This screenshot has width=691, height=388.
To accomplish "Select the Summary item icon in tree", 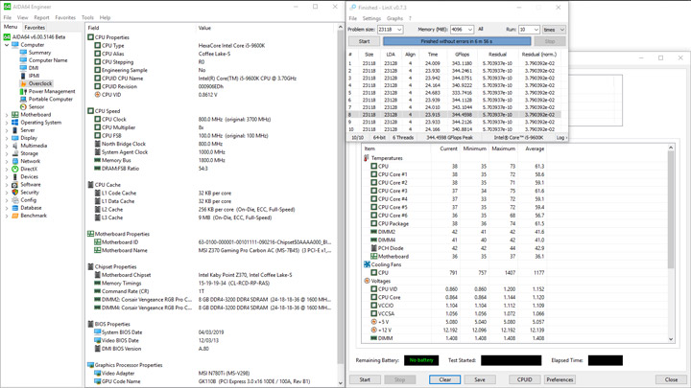I will click(23, 53).
